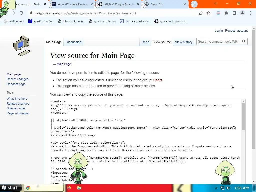Click the forward navigation arrow
This screenshot has width=256, height=192.
pos(13,13)
